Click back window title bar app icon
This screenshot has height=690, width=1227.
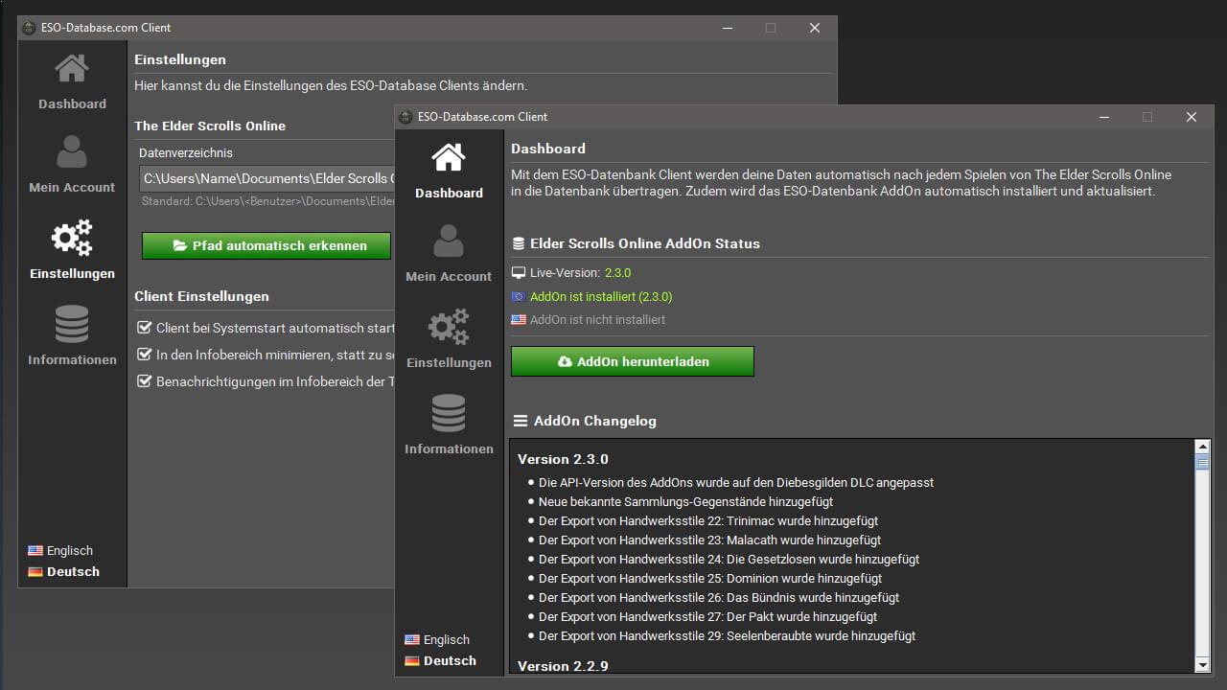[x=29, y=28]
